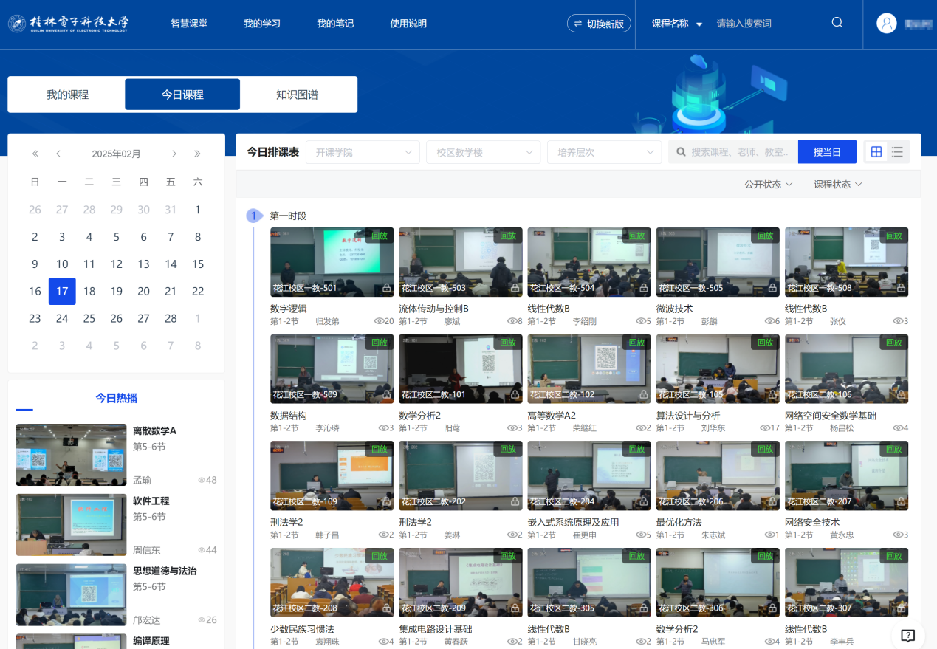Screen dimensions: 937x649
Task: Open the 数据结构 course title
Action: [289, 416]
